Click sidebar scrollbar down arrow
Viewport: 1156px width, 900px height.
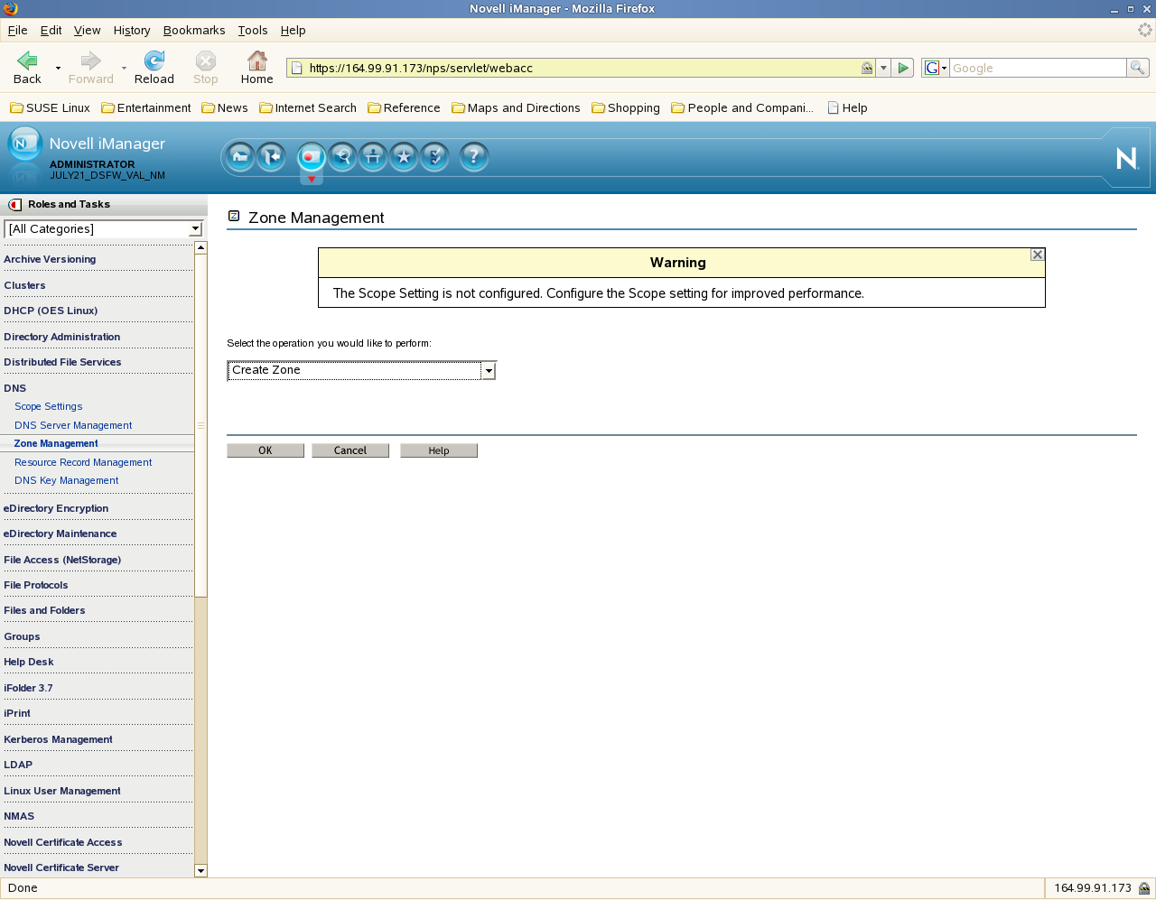click(x=200, y=871)
